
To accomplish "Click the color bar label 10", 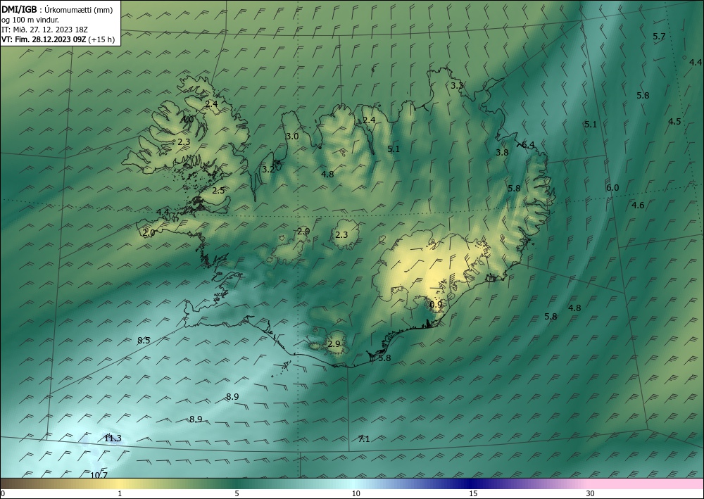I will coord(356,493).
